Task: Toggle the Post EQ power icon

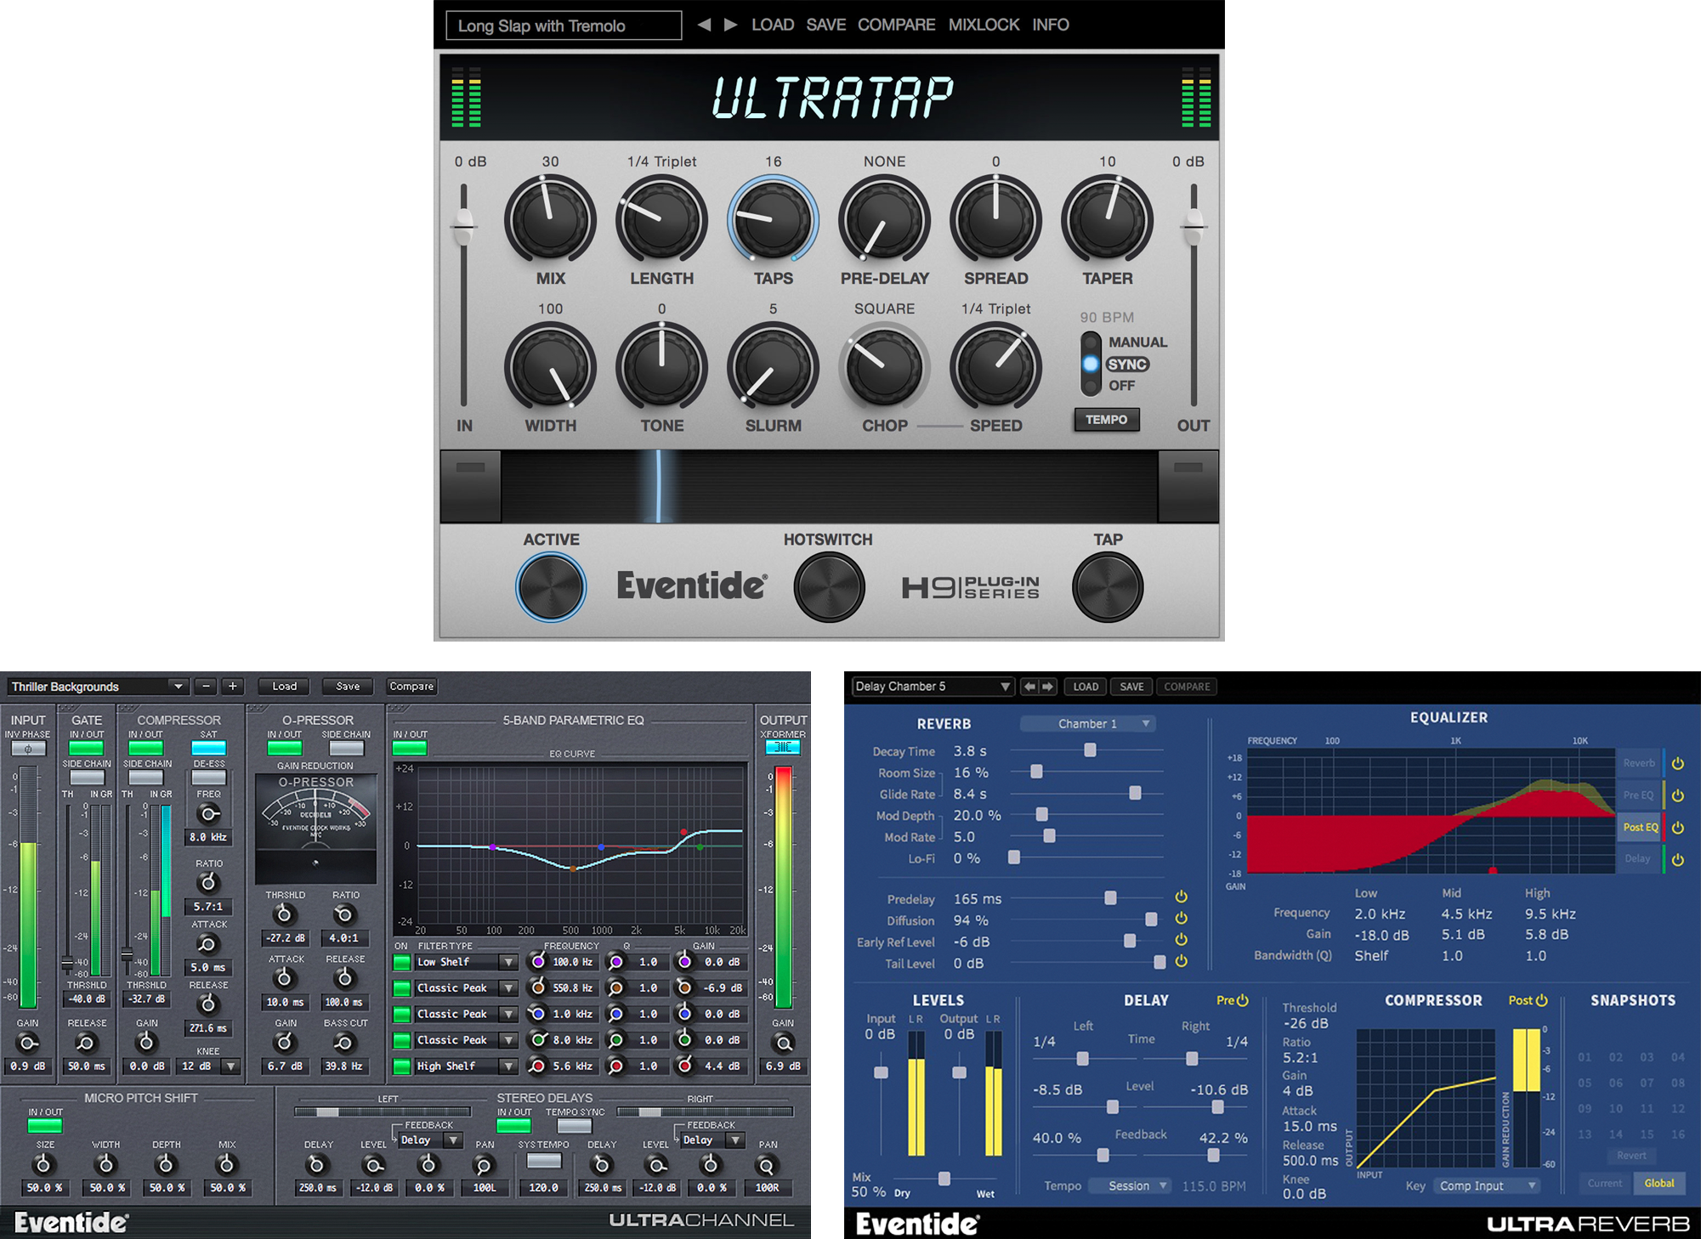Action: [x=1677, y=827]
